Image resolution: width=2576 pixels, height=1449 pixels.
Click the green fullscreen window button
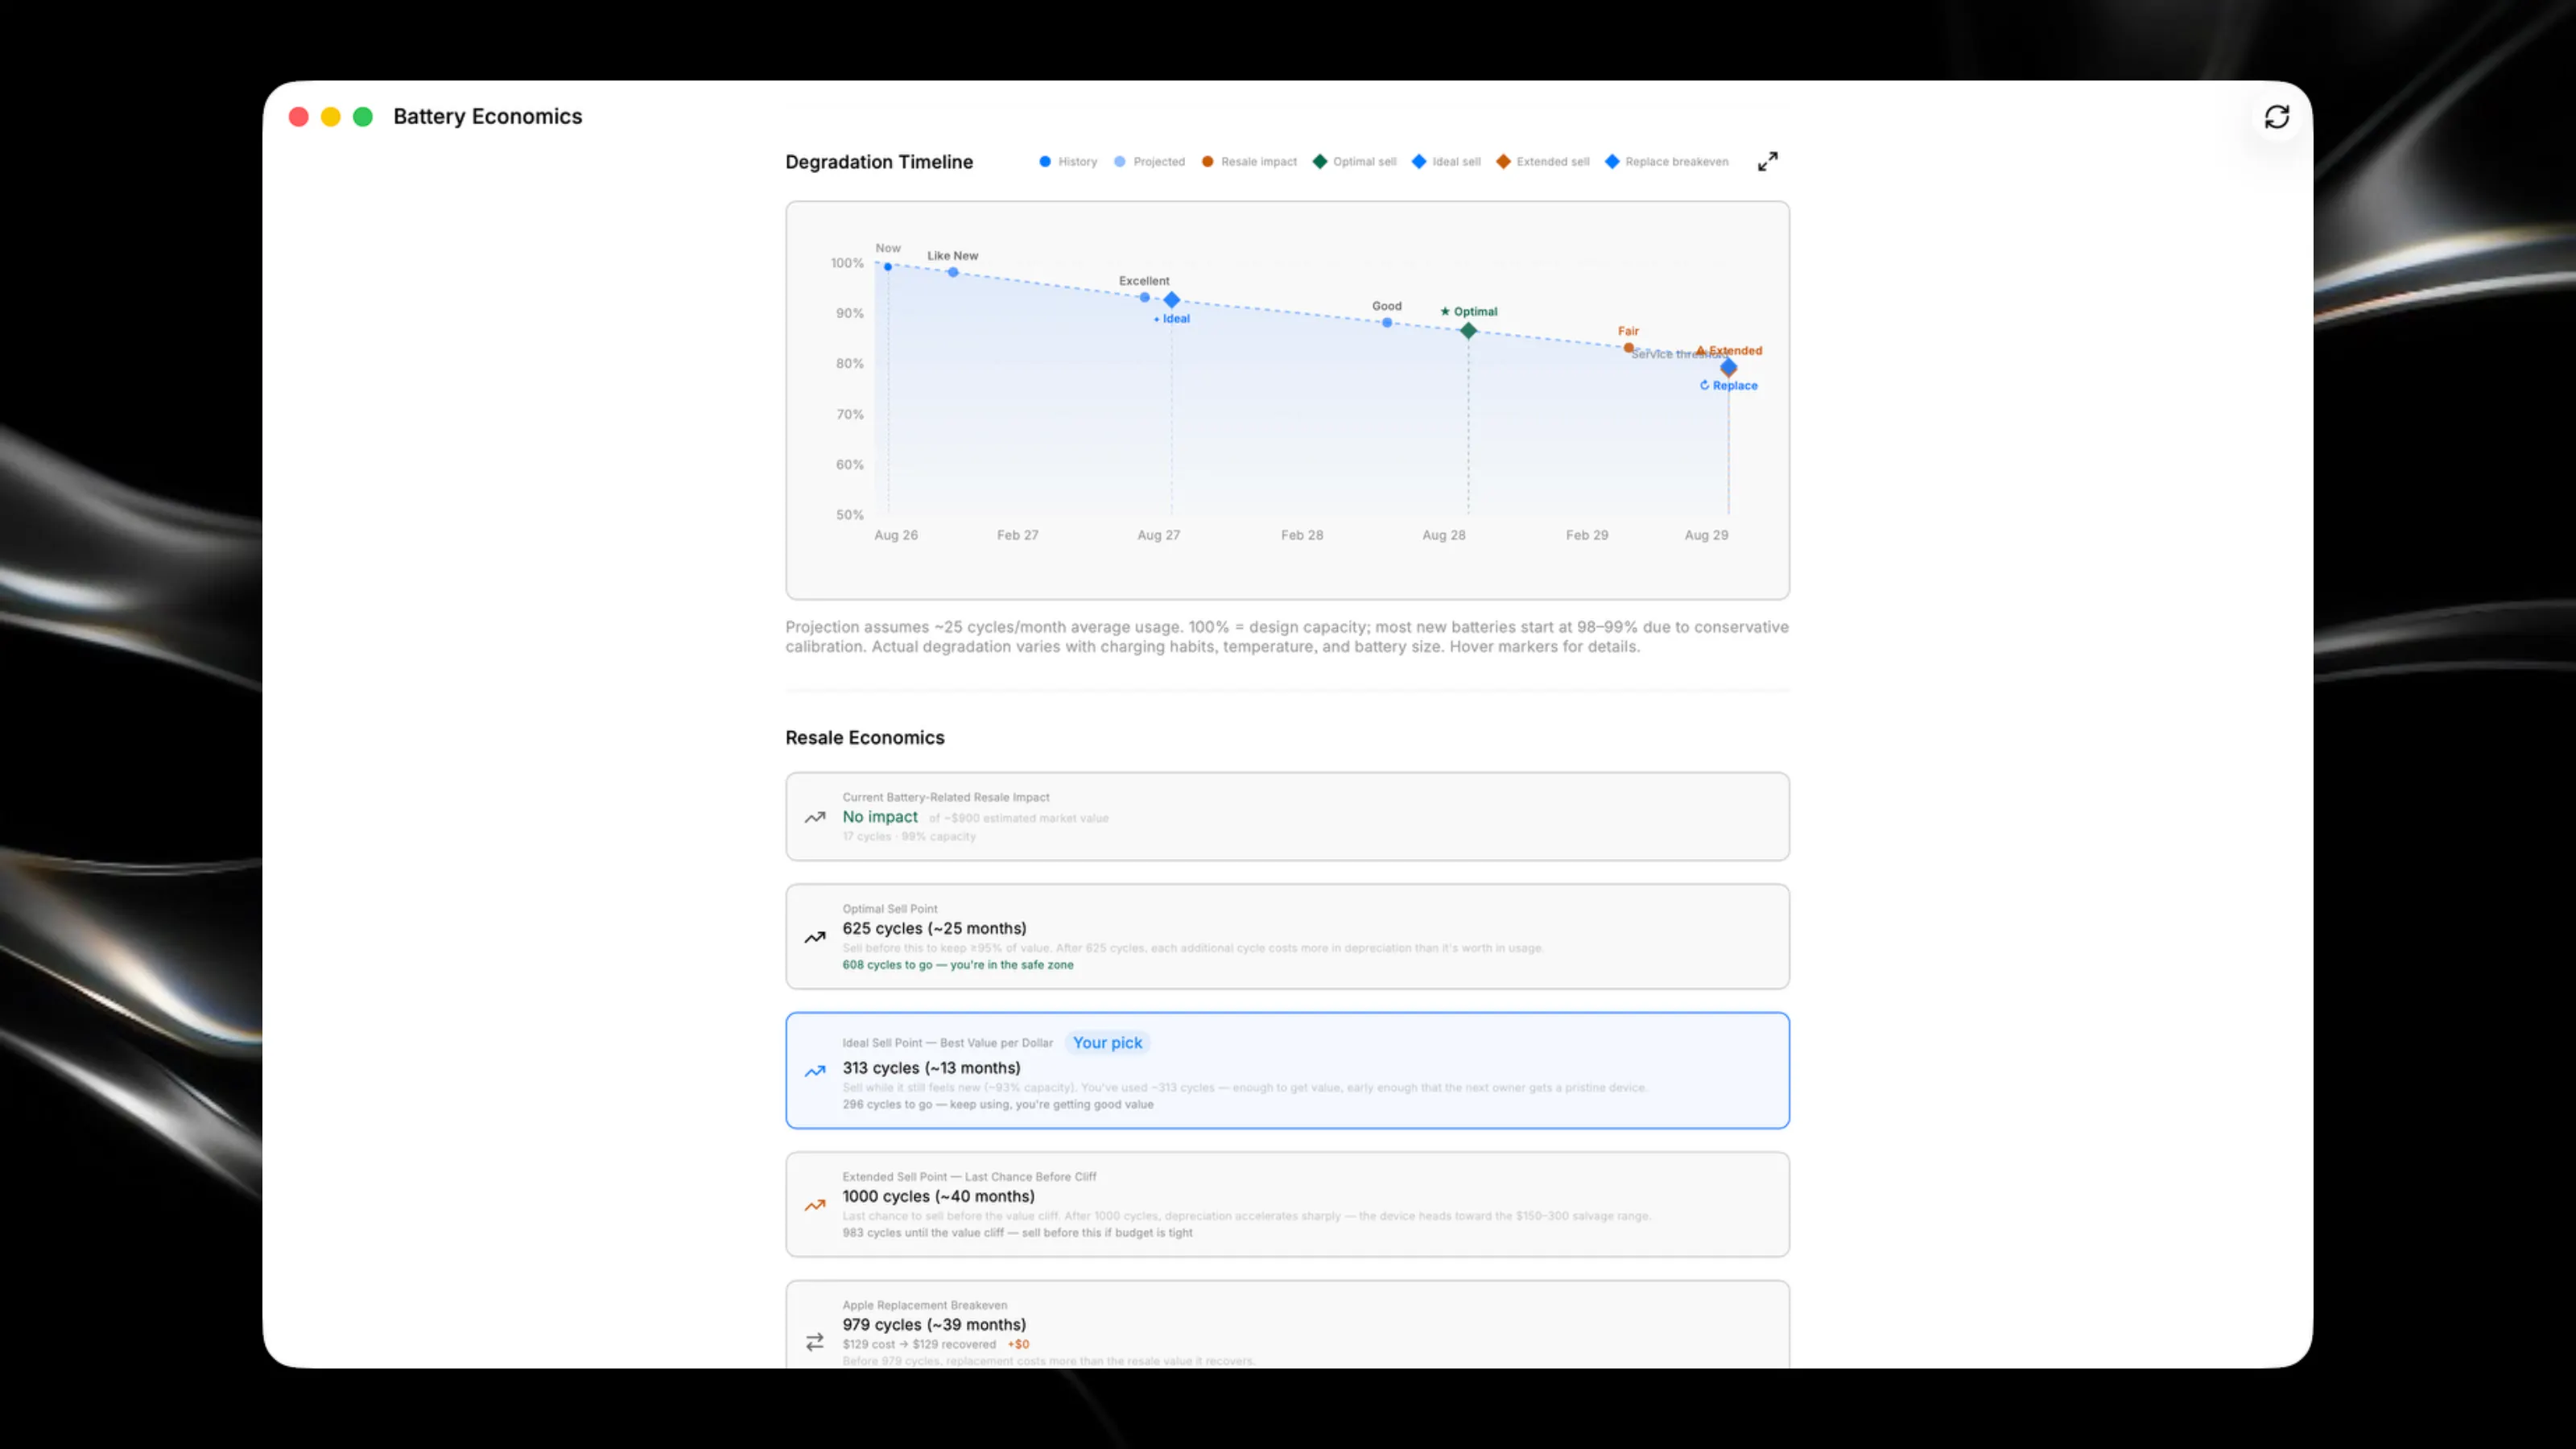click(x=363, y=117)
